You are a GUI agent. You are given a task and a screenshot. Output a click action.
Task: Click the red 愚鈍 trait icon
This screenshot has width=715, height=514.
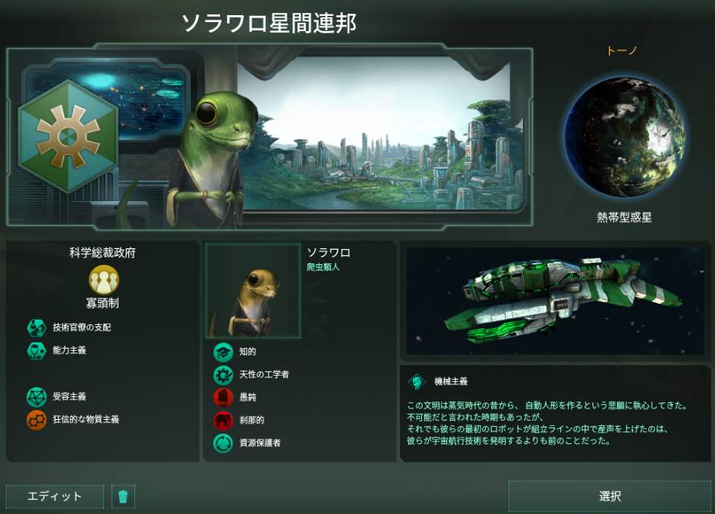click(x=223, y=397)
